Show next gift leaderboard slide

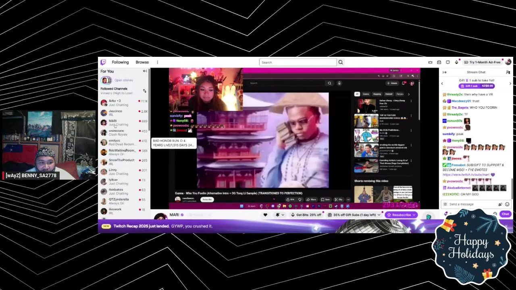tap(510, 83)
